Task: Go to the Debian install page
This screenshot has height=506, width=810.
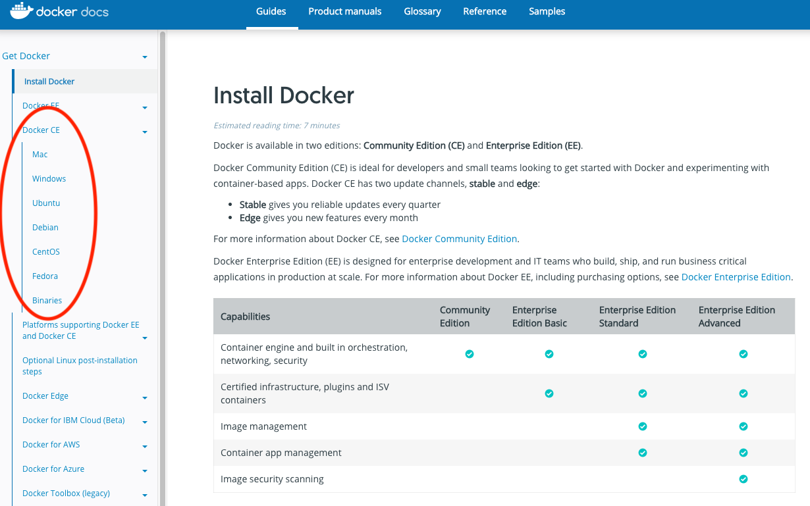Action: pyautogui.click(x=45, y=228)
